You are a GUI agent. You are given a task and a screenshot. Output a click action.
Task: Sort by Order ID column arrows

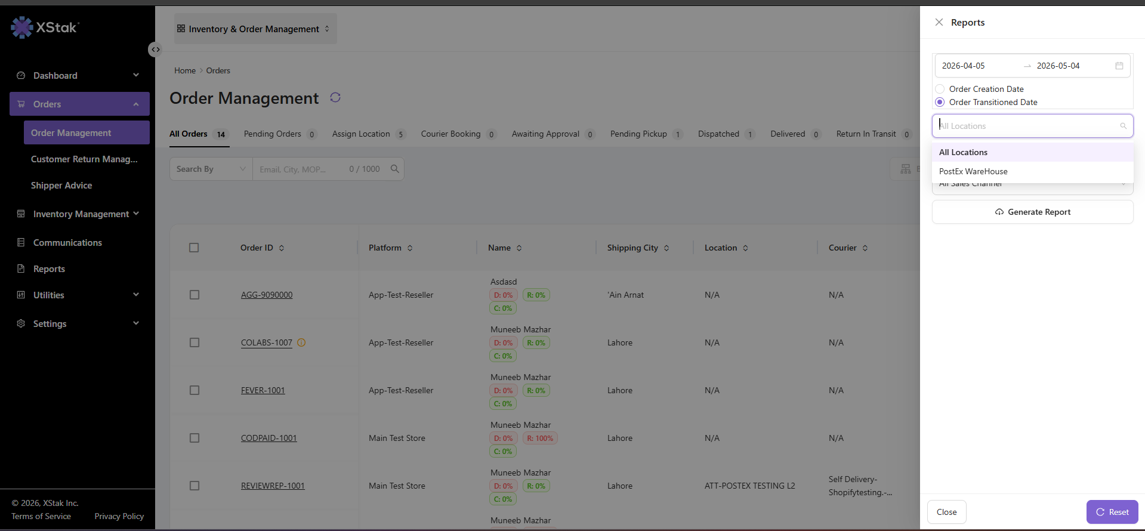tap(282, 248)
